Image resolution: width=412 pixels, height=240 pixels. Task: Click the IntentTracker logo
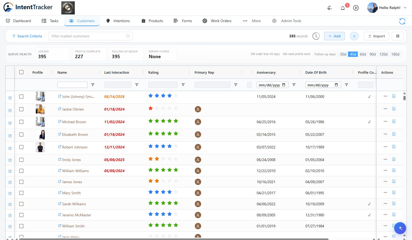pyautogui.click(x=28, y=7)
